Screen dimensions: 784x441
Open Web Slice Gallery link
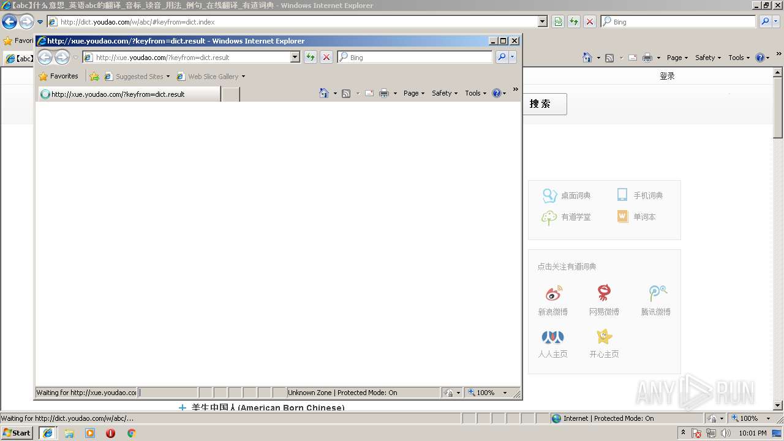coord(211,77)
